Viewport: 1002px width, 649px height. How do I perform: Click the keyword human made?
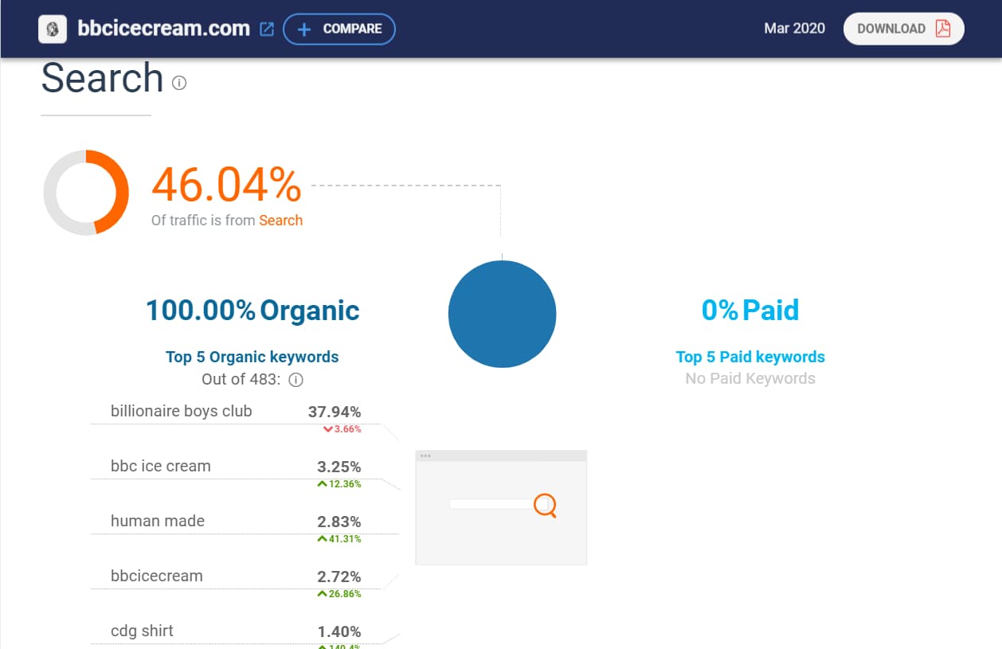[158, 521]
